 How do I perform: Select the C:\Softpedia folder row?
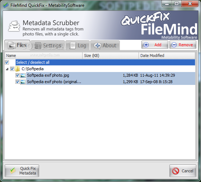[33, 69]
